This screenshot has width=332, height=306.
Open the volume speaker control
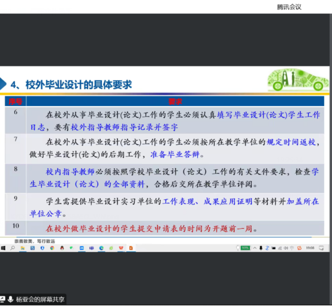point(286,248)
